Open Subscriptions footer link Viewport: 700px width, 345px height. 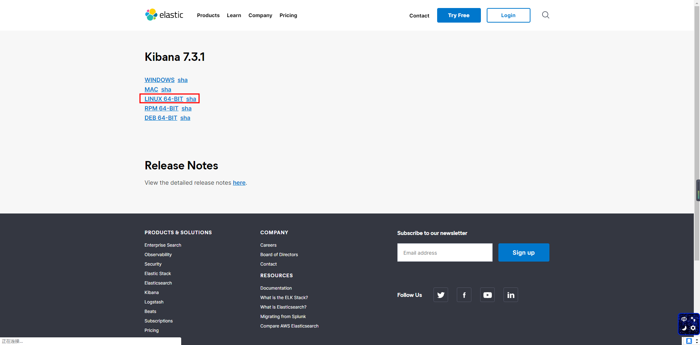[158, 321]
